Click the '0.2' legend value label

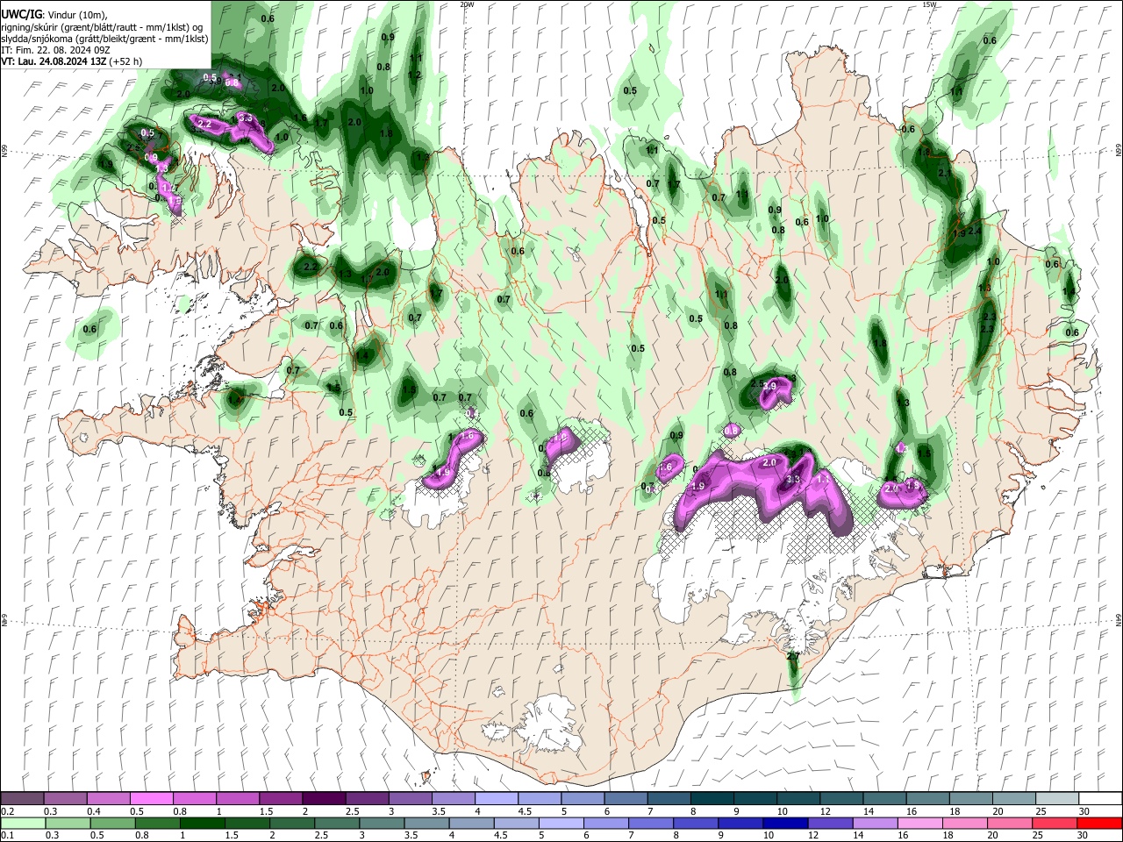[7, 811]
